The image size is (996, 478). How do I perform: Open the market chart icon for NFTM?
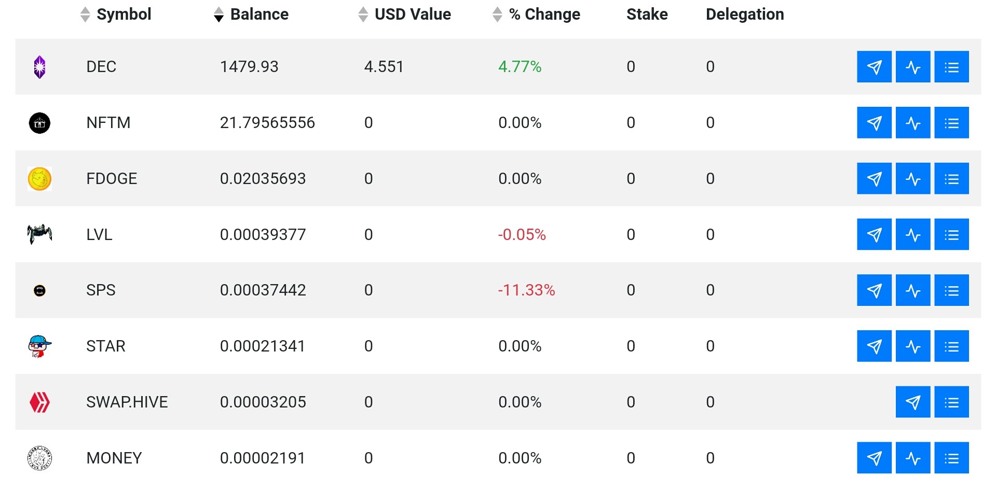tap(913, 123)
